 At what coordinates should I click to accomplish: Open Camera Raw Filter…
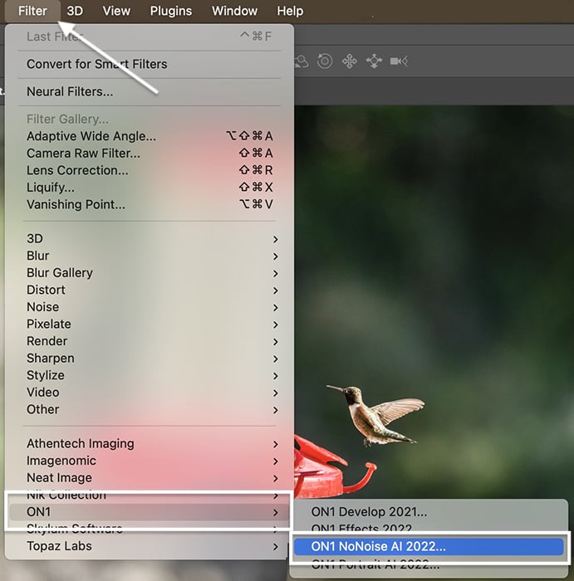(150, 153)
